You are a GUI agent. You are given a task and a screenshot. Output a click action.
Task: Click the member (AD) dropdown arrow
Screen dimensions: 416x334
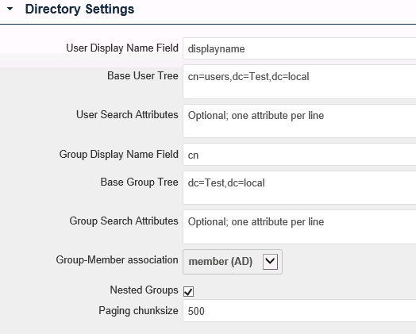[270, 262]
